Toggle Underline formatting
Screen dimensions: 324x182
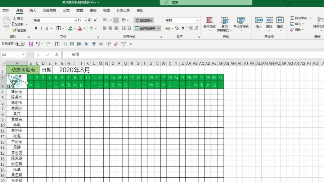pos(47,28)
